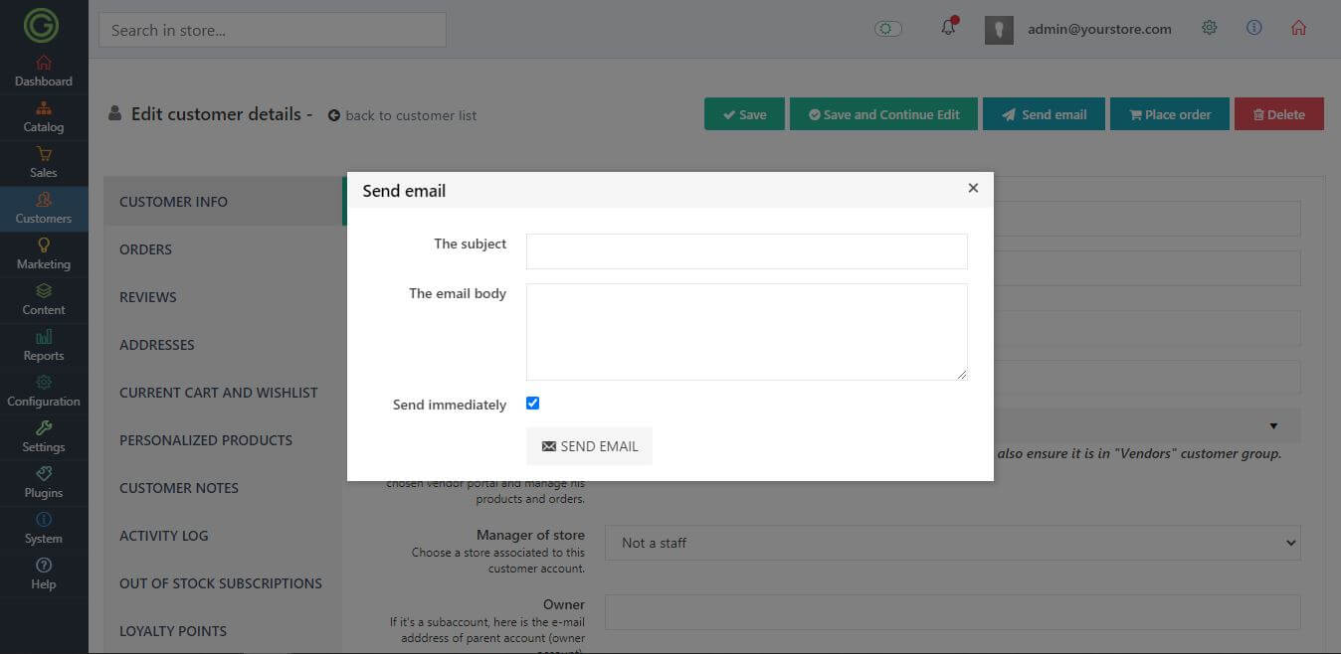Uncheck the Send immediately checkbox
The image size is (1341, 654).
[x=532, y=404]
